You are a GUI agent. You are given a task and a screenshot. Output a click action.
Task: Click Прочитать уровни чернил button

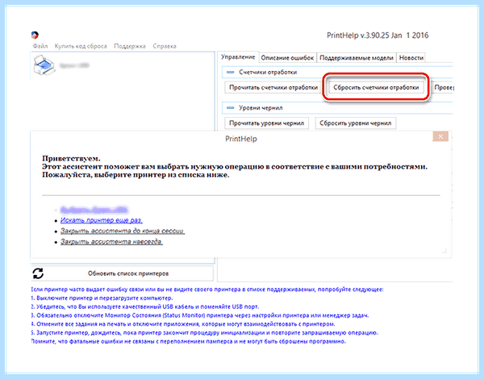(x=266, y=123)
